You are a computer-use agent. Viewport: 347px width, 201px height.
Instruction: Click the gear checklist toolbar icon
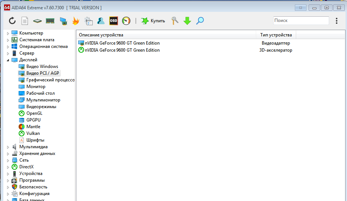tap(89, 21)
